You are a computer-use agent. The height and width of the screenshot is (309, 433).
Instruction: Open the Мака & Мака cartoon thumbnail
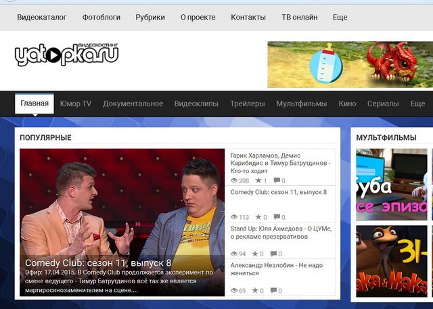pyautogui.click(x=392, y=261)
